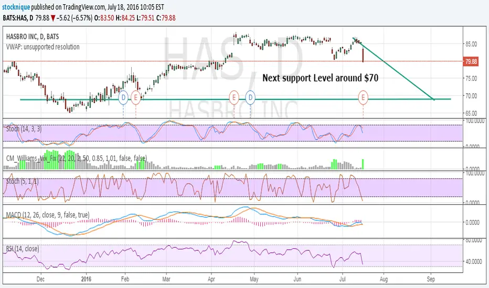Click the Mar label on time axis
Image resolution: width=489 pixels, height=288 pixels.
coord(166,279)
